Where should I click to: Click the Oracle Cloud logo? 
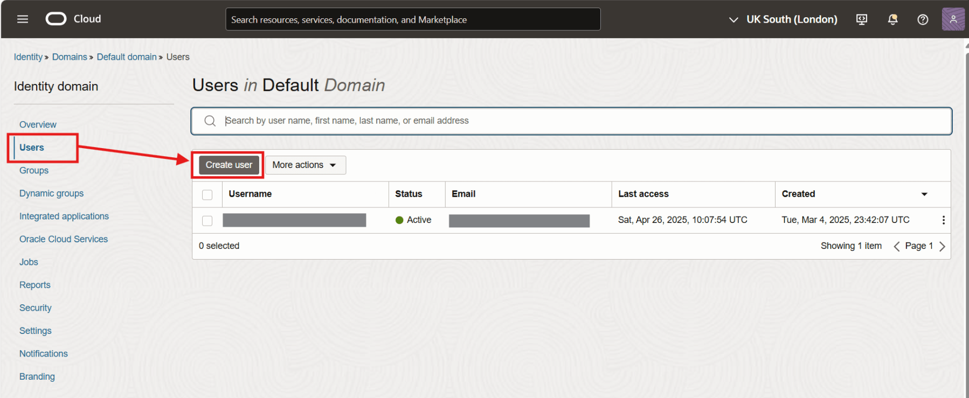click(x=56, y=19)
